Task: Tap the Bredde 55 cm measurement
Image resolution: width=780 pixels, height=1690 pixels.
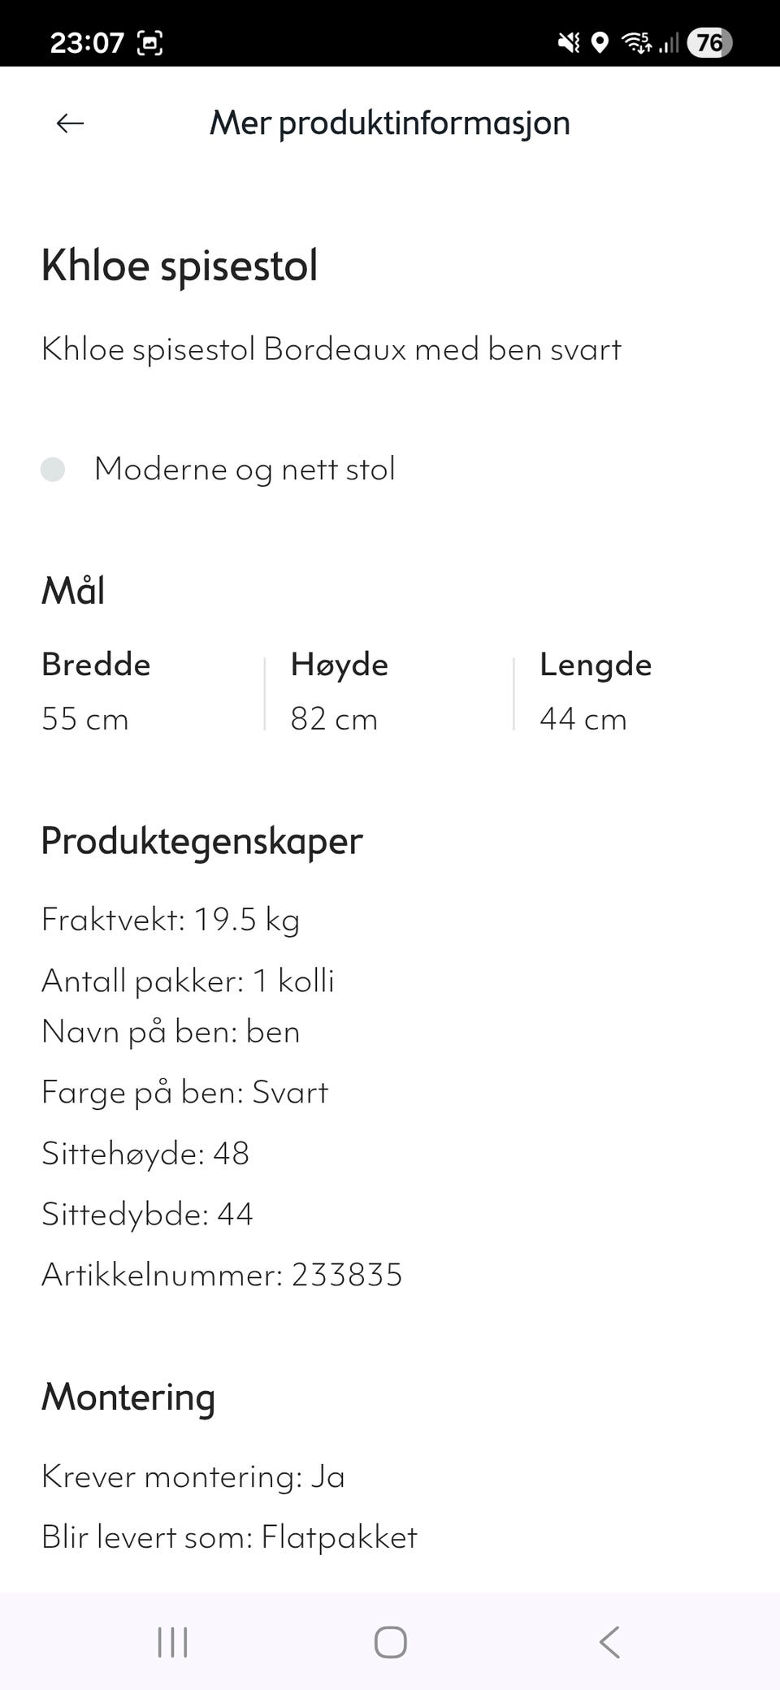Action: coord(84,718)
